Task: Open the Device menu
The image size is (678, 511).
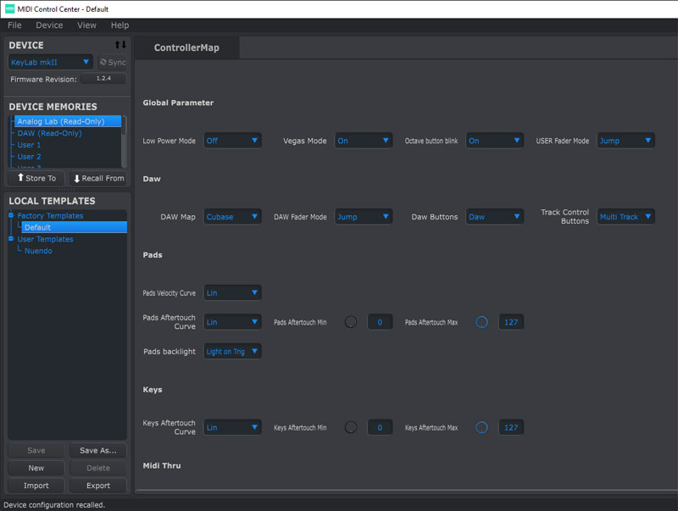Action: pos(49,25)
